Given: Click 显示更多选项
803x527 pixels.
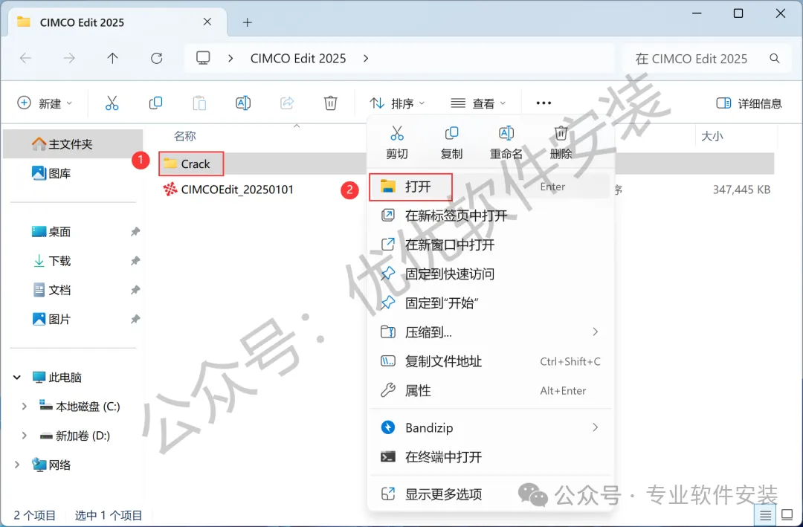Looking at the screenshot, I should (491, 494).
